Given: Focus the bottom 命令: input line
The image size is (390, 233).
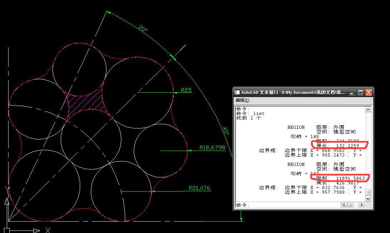Looking at the screenshot, I should pos(288,205).
